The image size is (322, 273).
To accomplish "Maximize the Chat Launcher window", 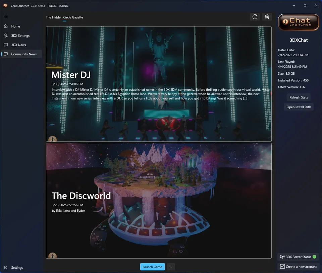I will click(x=305, y=6).
